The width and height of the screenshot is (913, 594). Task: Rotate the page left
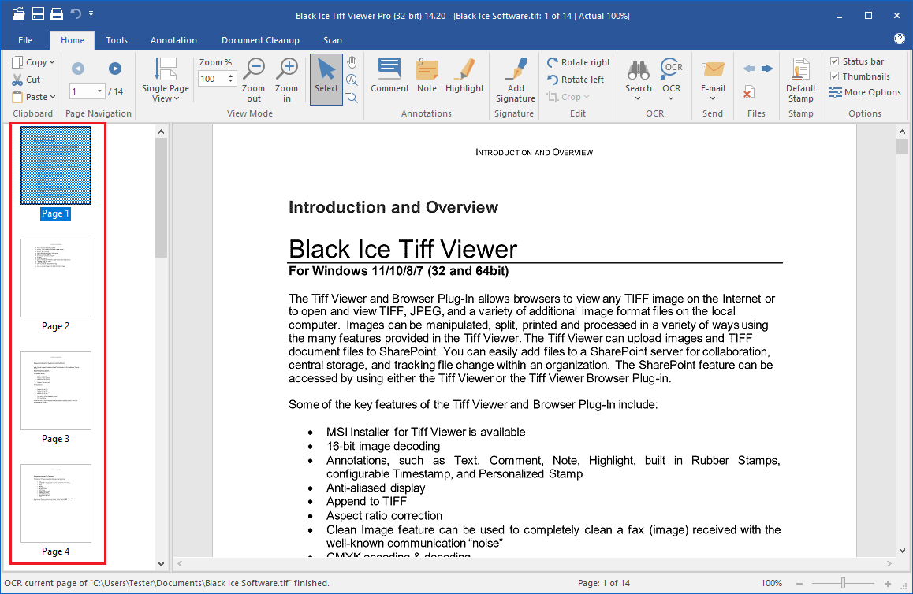point(576,80)
